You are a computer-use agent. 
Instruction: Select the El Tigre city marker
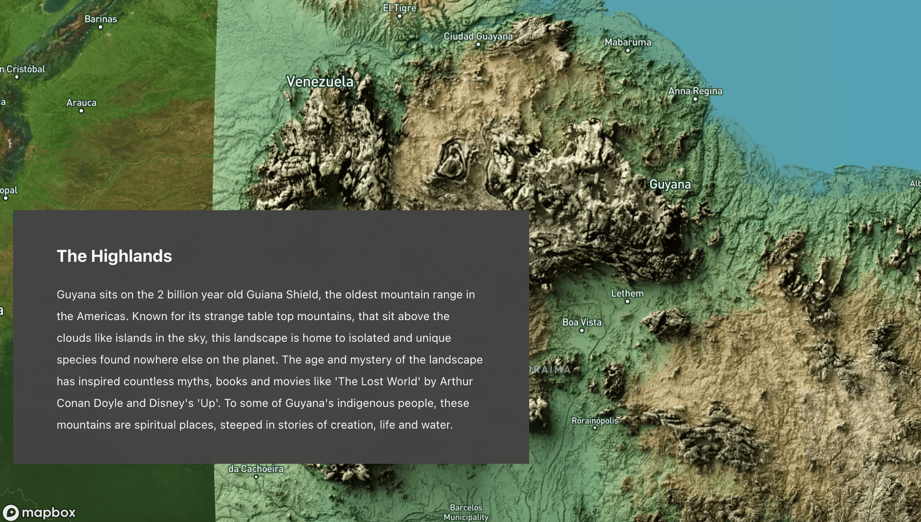tap(399, 15)
